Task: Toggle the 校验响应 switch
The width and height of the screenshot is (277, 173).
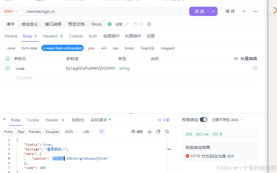Action: (x=204, y=120)
